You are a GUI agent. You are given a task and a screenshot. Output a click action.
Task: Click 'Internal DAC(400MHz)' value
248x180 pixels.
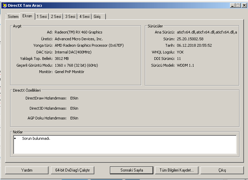[73, 52]
